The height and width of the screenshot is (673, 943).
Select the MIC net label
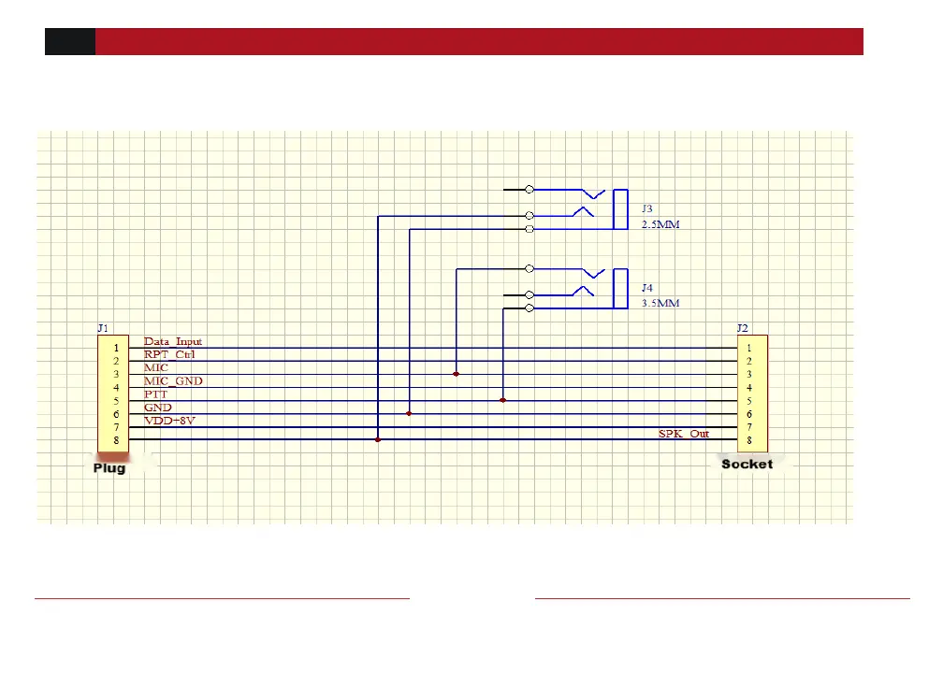[155, 367]
